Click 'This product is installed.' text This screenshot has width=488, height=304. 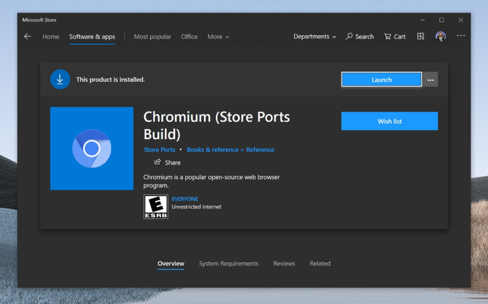point(111,79)
